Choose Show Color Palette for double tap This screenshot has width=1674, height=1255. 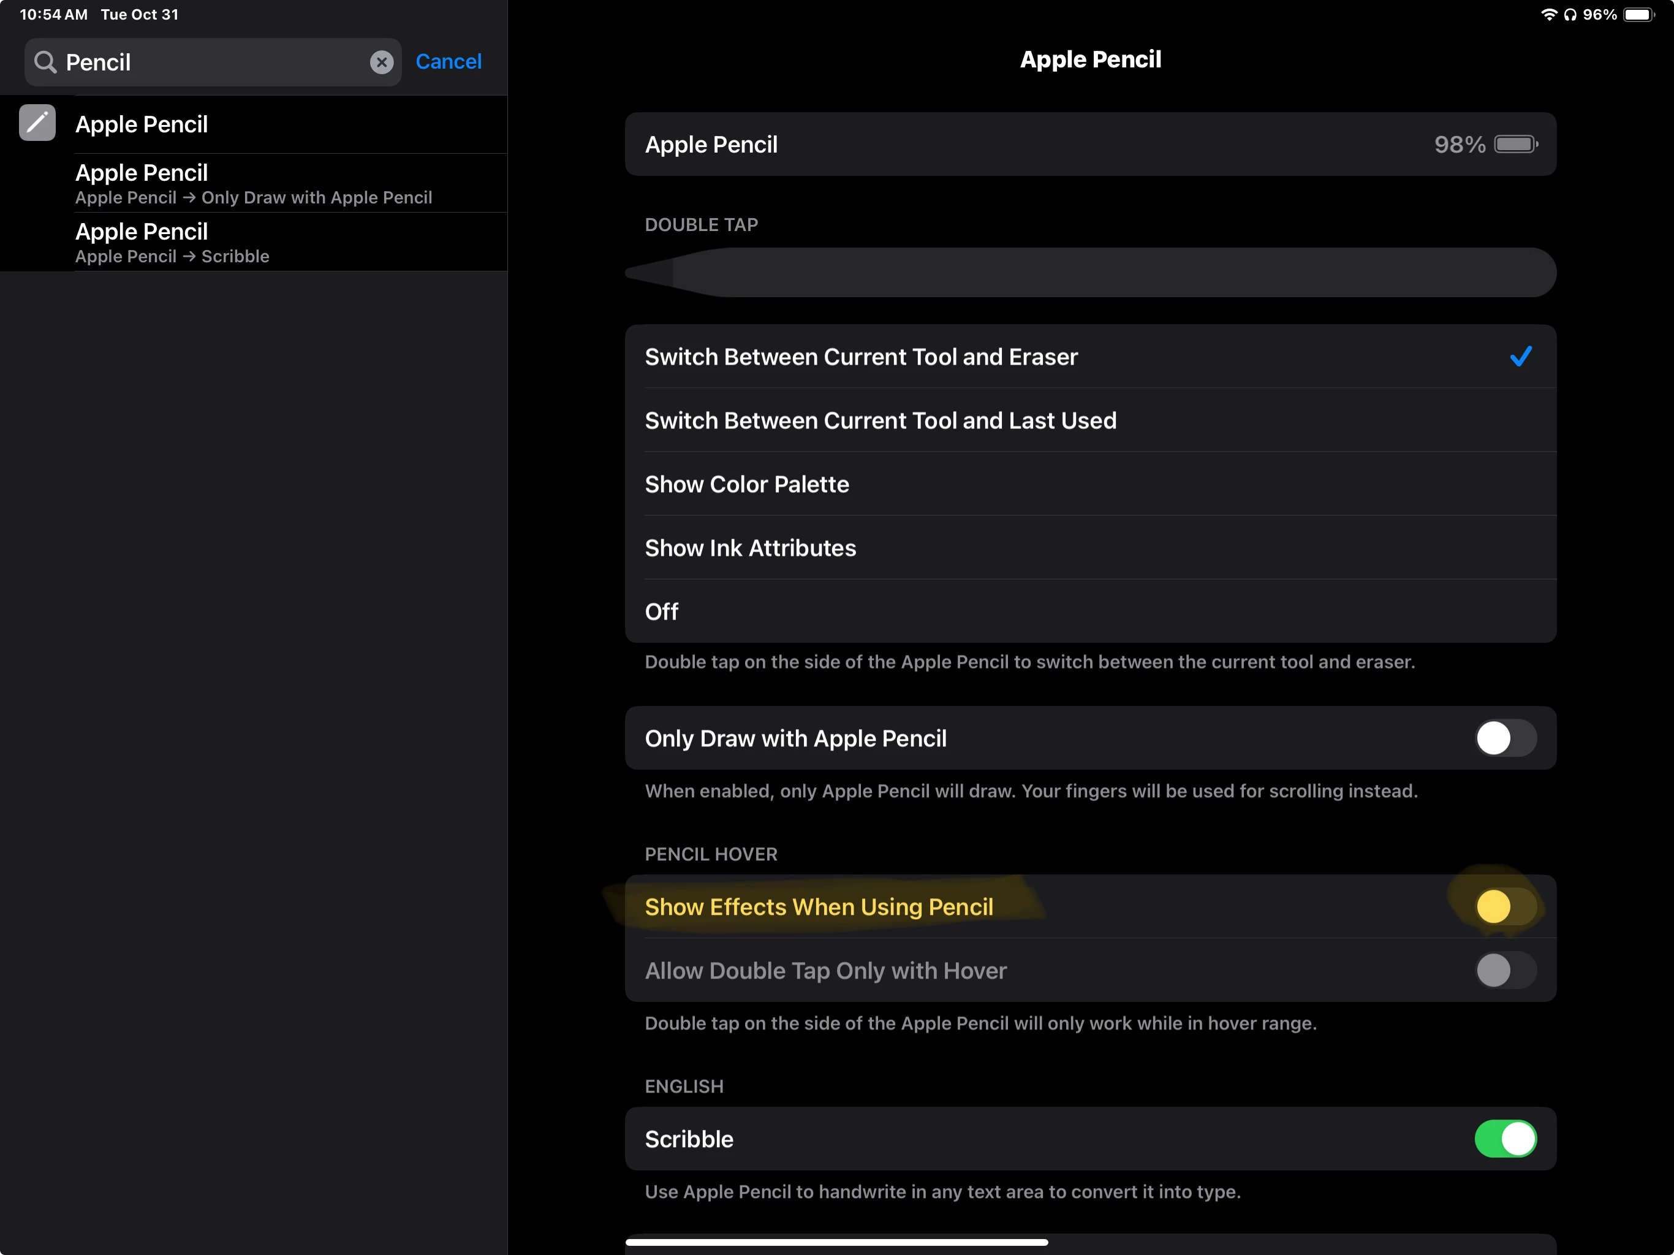746,485
